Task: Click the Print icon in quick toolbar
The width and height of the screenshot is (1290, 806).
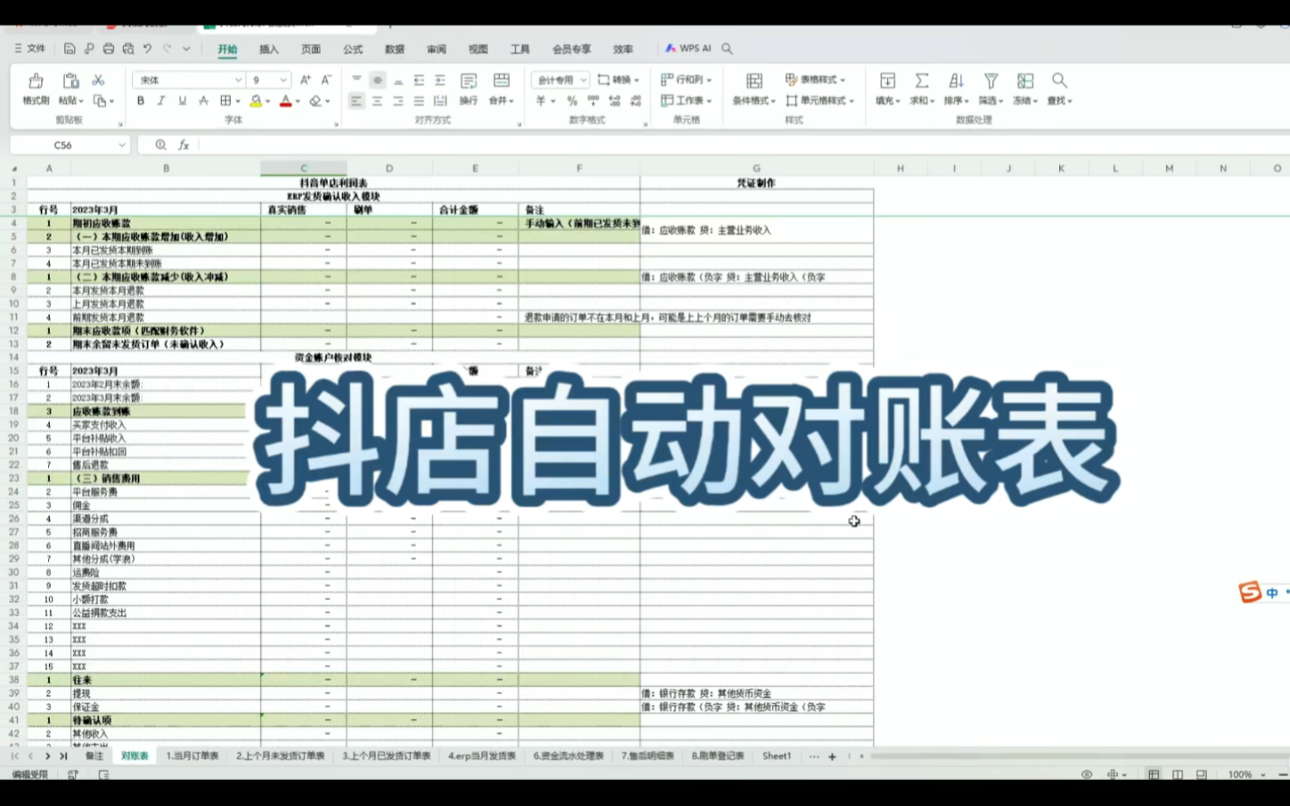Action: point(108,49)
